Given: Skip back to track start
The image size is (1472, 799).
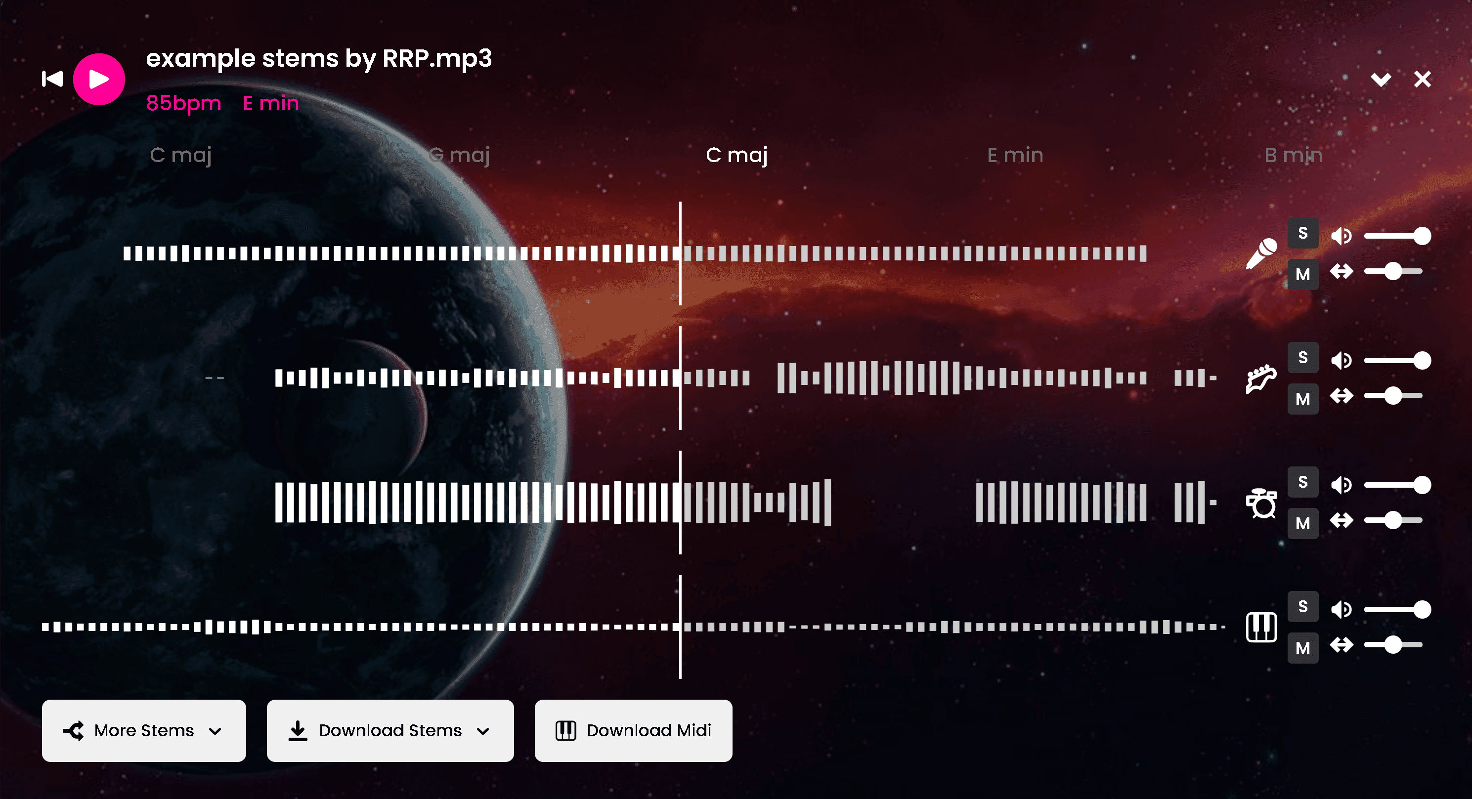Looking at the screenshot, I should tap(52, 79).
